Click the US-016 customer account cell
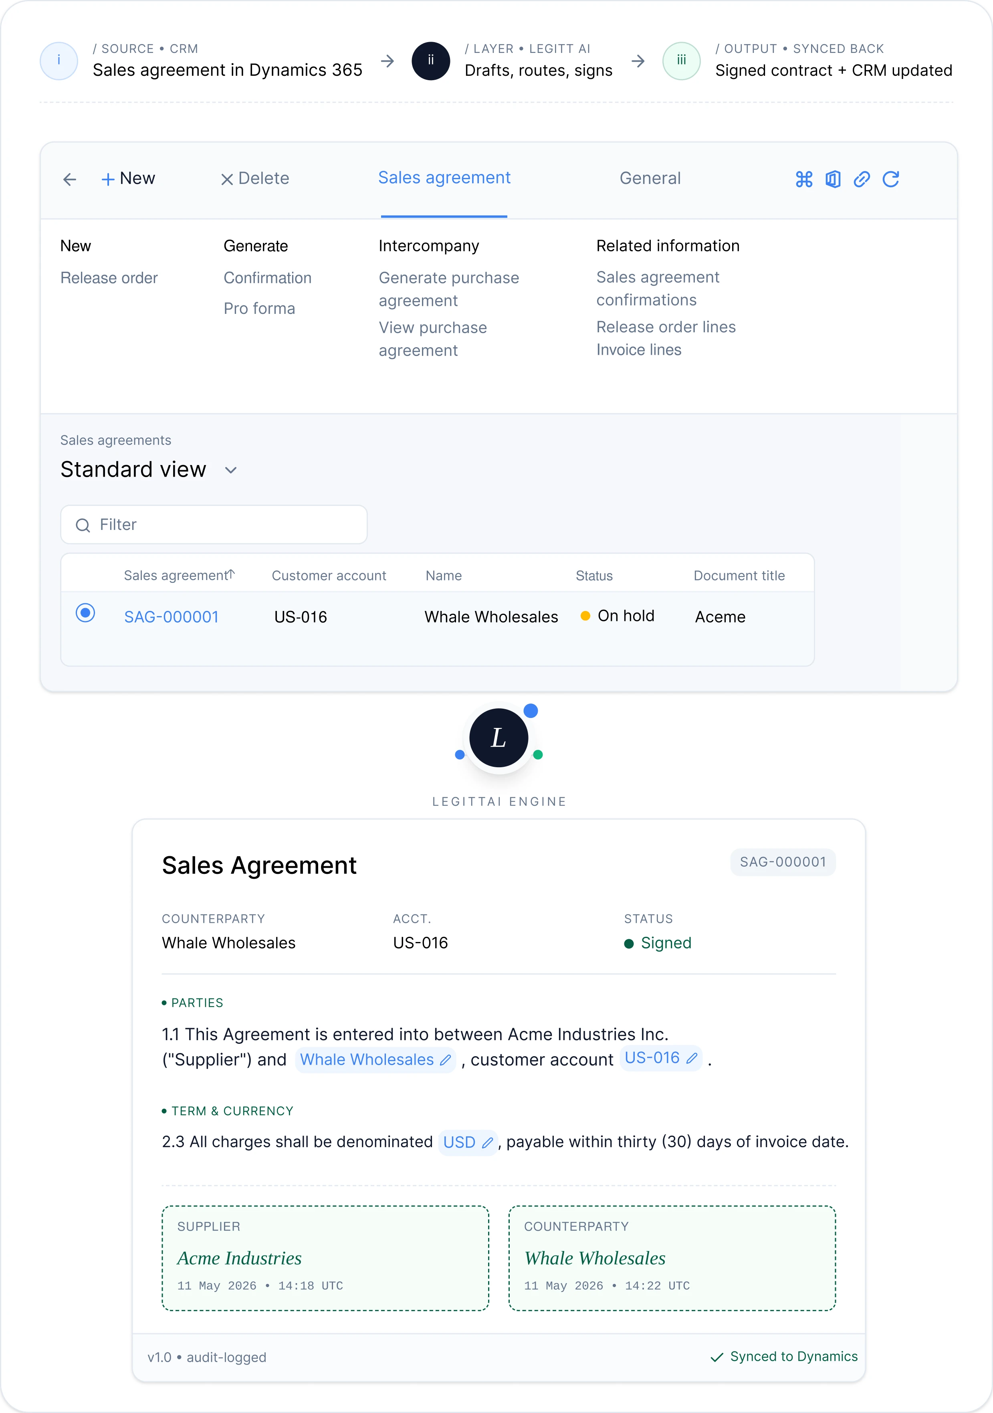 coord(300,617)
